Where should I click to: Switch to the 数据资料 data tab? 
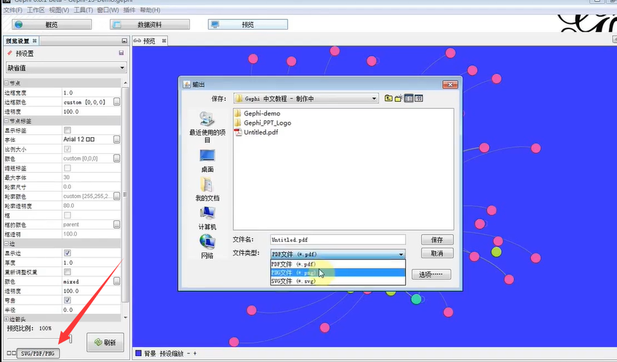coord(150,25)
